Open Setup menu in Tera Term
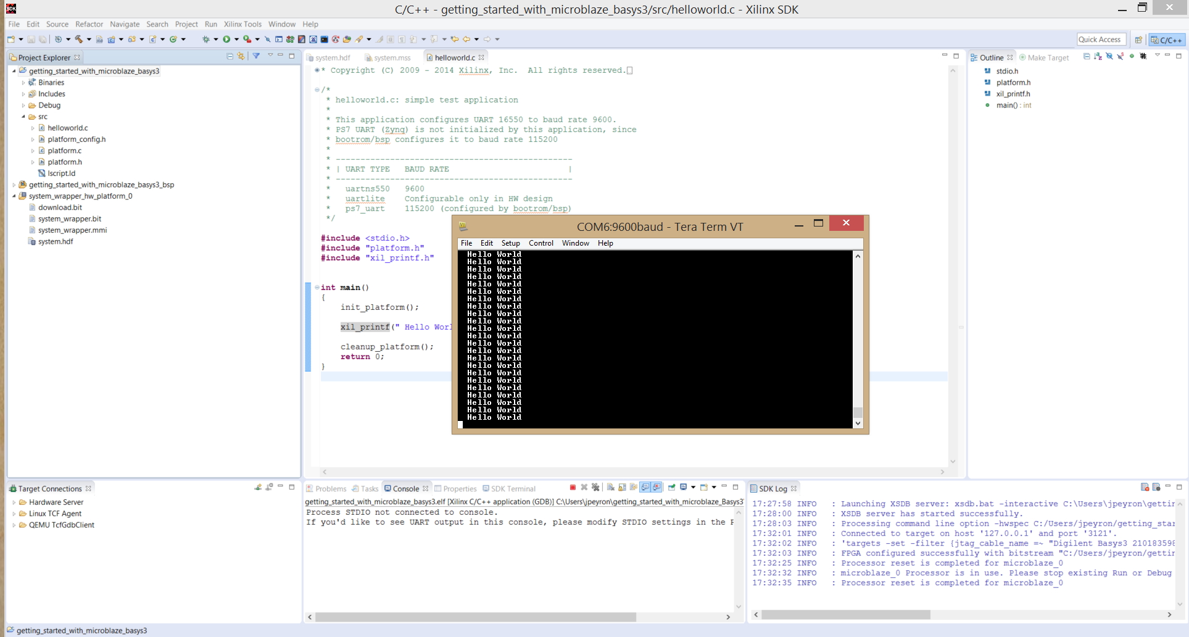 click(510, 243)
